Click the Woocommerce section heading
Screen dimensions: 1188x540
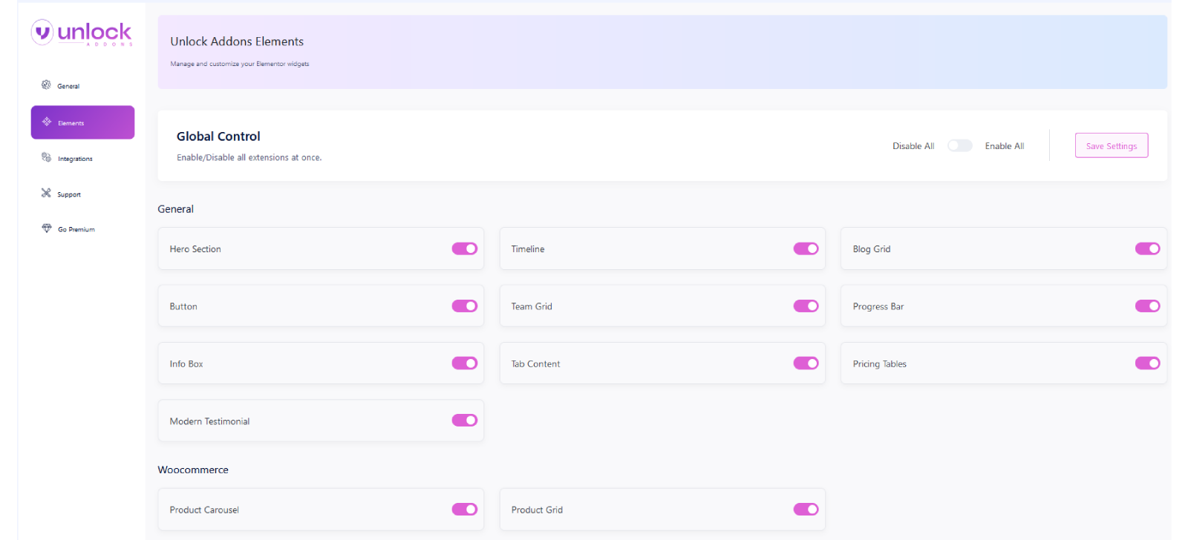(193, 470)
